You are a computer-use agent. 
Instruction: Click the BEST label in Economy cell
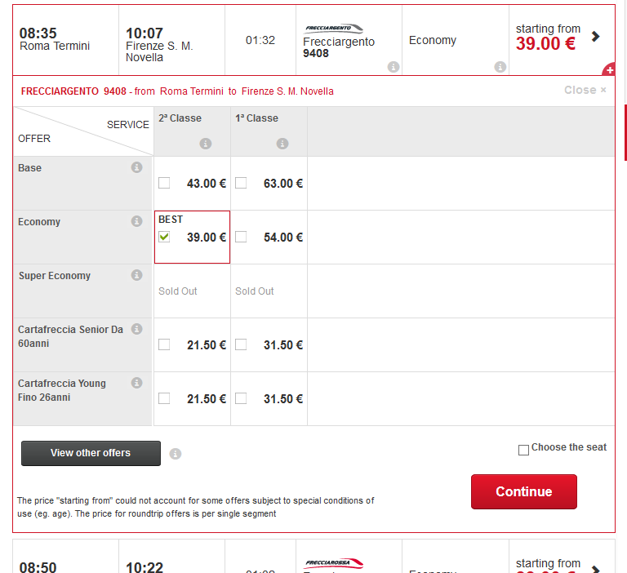tap(171, 219)
